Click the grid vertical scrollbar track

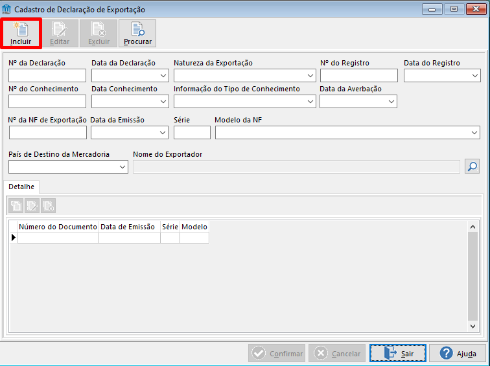(472, 277)
